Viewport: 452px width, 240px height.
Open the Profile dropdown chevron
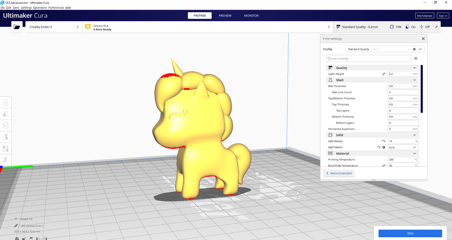click(x=420, y=49)
